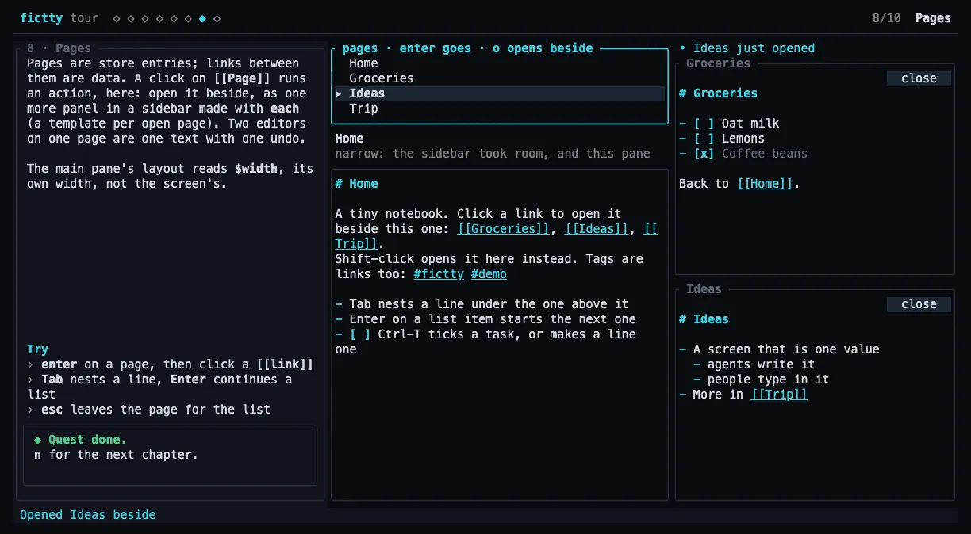Viewport: 971px width, 534px height.
Task: Click 'esc leaves the page for the list' hint
Action: click(148, 410)
